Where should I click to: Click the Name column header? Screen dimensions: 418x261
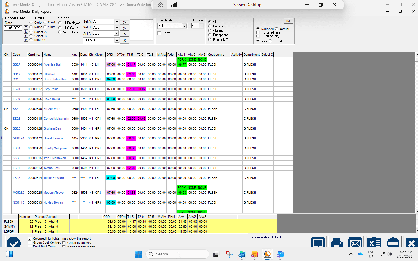pos(57,55)
